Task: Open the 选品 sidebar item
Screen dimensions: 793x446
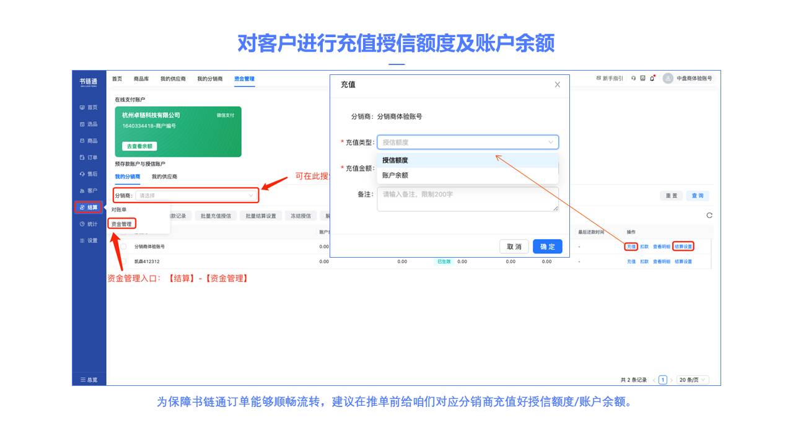Action: click(x=89, y=124)
